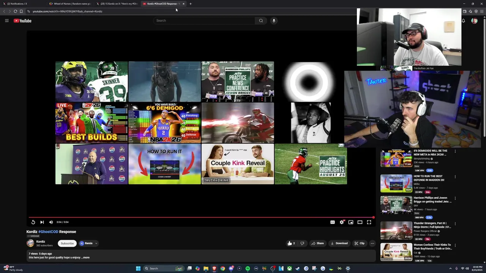Select the Couple Kink Reveal end-screen thumbnail
486x273 pixels.
[x=237, y=164]
